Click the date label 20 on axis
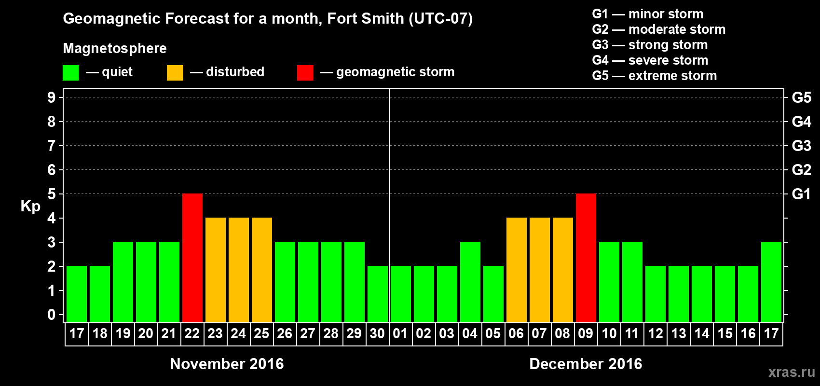The image size is (820, 386). coord(146,334)
